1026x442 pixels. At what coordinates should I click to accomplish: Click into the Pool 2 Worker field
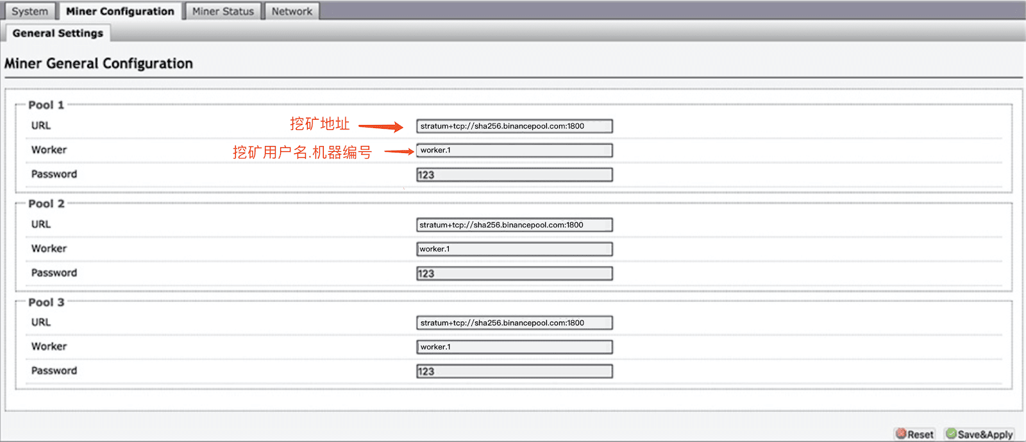(514, 249)
